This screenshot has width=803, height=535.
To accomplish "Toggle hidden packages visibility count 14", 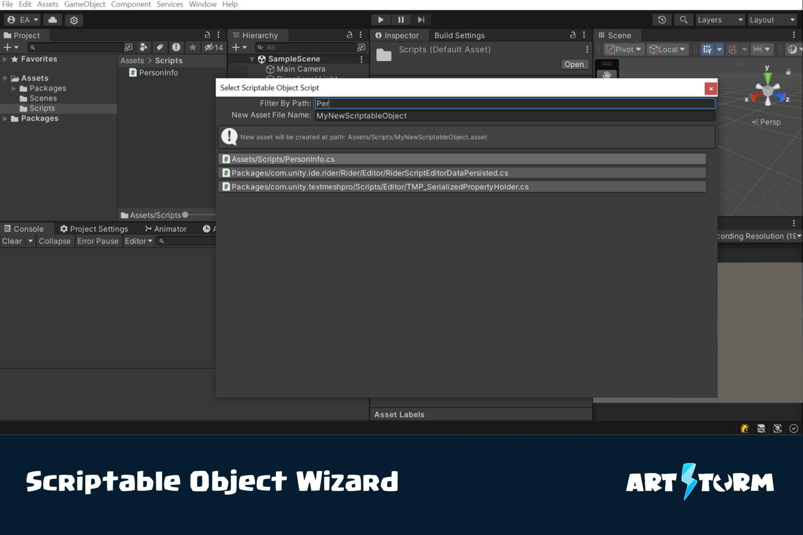I will (x=214, y=47).
